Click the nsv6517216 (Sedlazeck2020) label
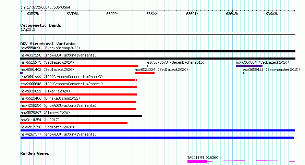This screenshot has height=165, width=305. click(x=47, y=127)
